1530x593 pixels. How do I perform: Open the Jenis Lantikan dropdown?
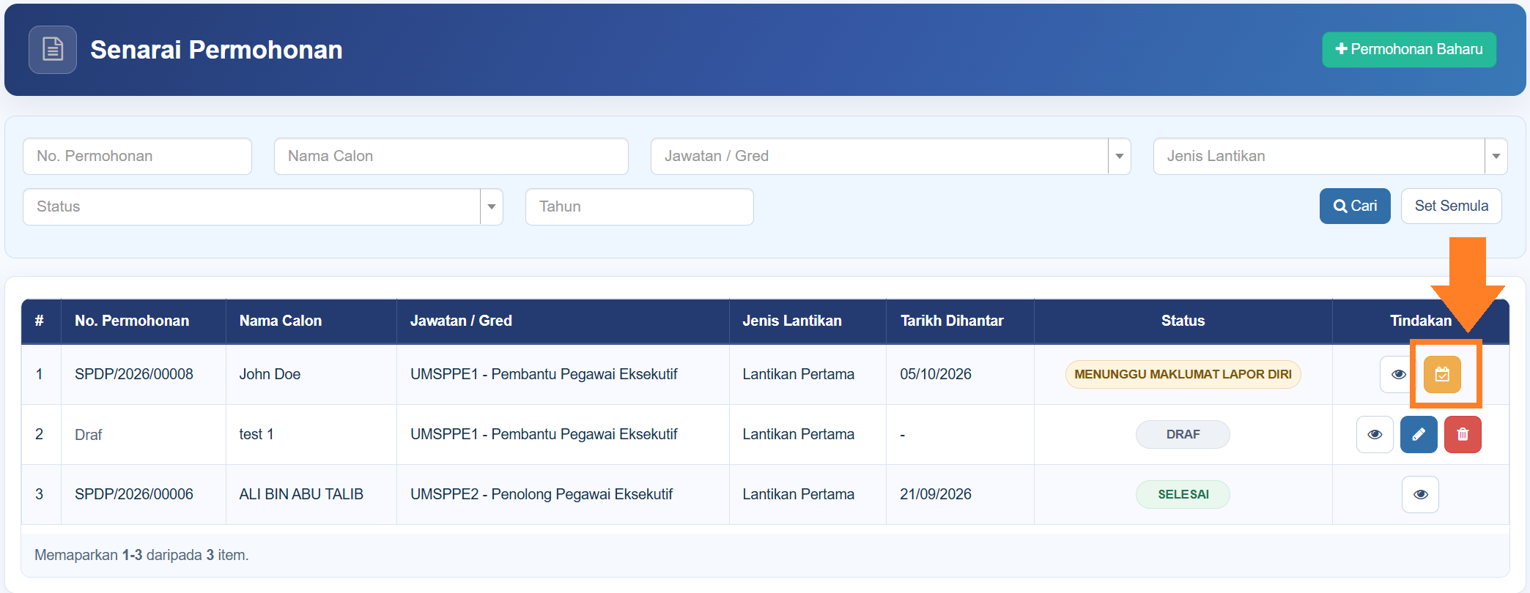pos(1330,156)
